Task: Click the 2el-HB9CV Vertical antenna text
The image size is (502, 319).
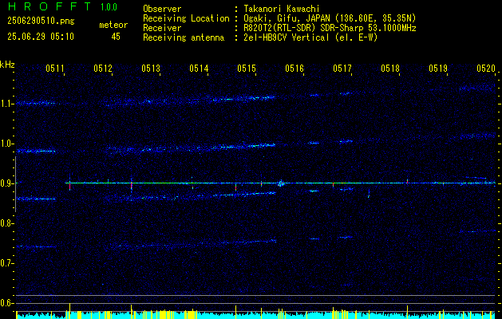Action: (x=310, y=37)
